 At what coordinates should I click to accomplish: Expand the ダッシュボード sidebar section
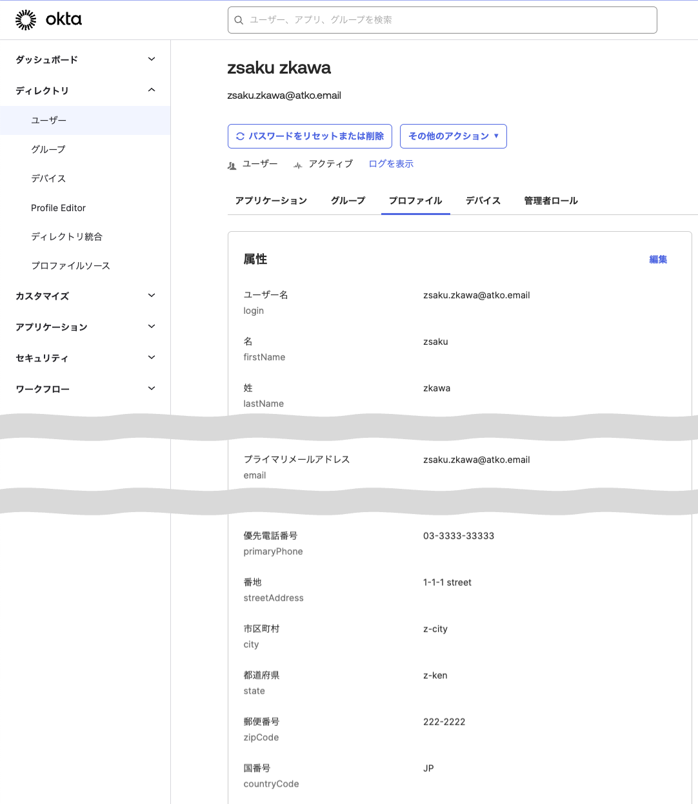pos(152,59)
